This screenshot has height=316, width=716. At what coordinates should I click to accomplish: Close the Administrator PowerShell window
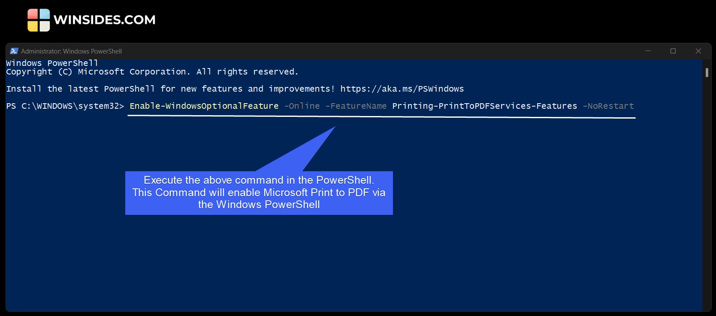coord(698,51)
